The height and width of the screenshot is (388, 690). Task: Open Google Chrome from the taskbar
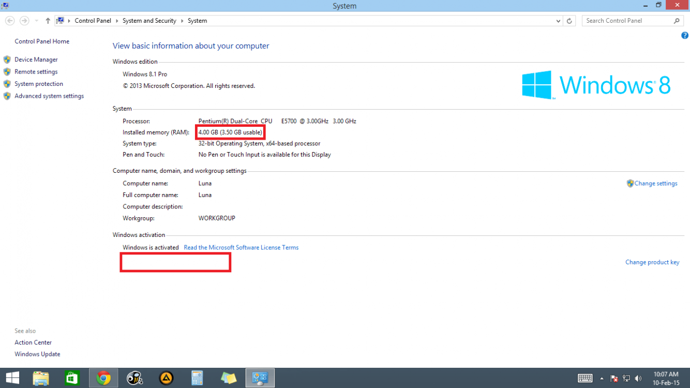coord(103,378)
